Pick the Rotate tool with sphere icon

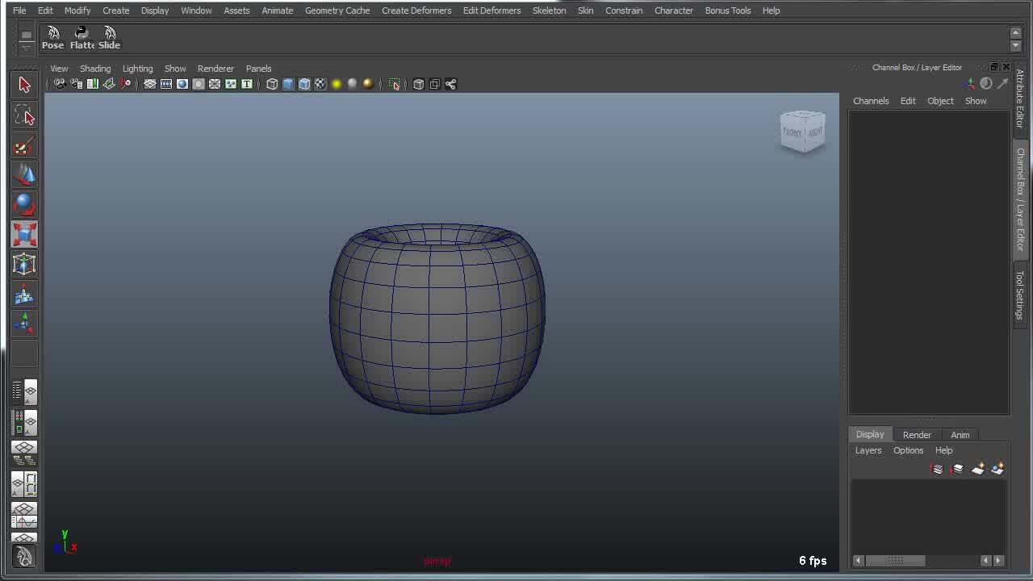[x=24, y=204]
